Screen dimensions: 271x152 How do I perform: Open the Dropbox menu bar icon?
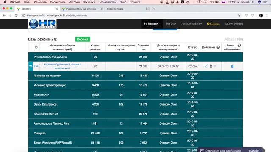pyautogui.click(x=172, y=2)
